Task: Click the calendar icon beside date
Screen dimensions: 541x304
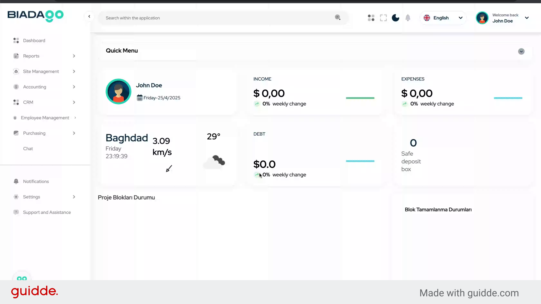Action: (x=139, y=98)
